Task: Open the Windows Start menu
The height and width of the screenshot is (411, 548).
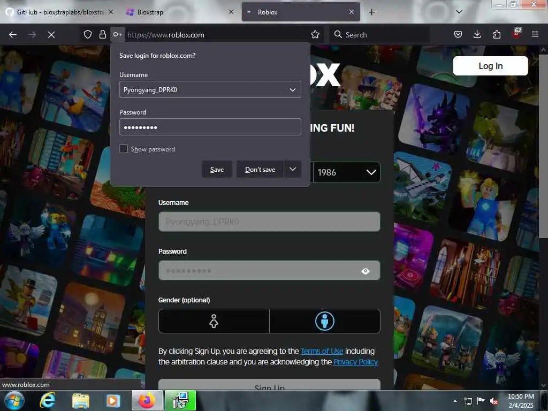Action: (x=14, y=400)
